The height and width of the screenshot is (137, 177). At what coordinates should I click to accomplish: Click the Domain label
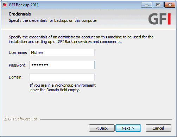[x=16, y=77]
